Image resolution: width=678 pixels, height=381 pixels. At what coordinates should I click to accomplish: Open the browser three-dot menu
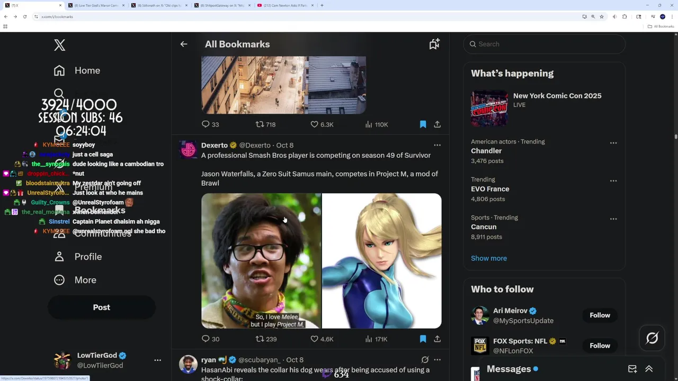[672, 16]
